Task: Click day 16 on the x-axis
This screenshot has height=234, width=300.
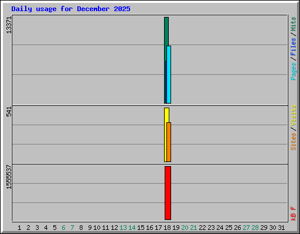Action: pyautogui.click(x=149, y=228)
